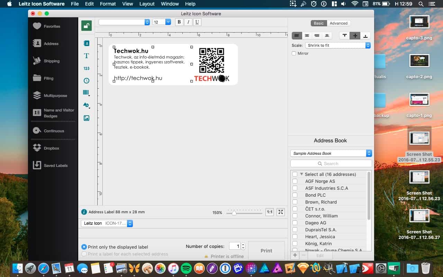Open the Scale Shrink to fit dropdown

tap(337, 45)
